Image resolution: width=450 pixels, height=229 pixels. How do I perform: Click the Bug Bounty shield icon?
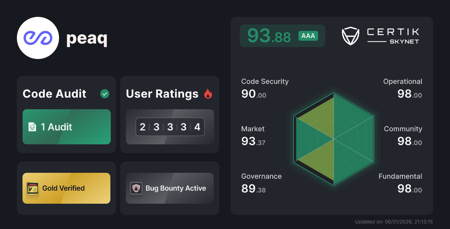136,188
